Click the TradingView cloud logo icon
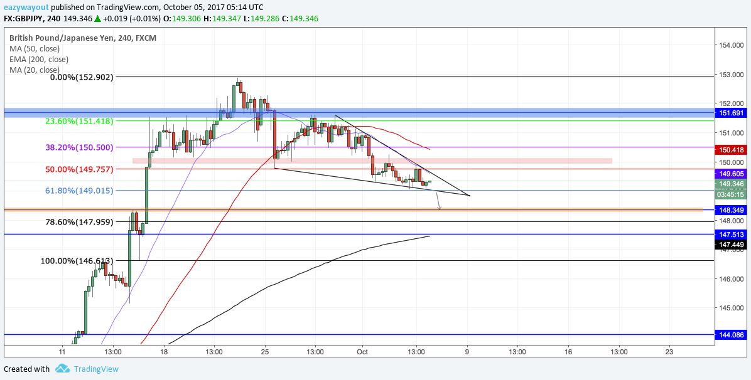 click(x=63, y=369)
